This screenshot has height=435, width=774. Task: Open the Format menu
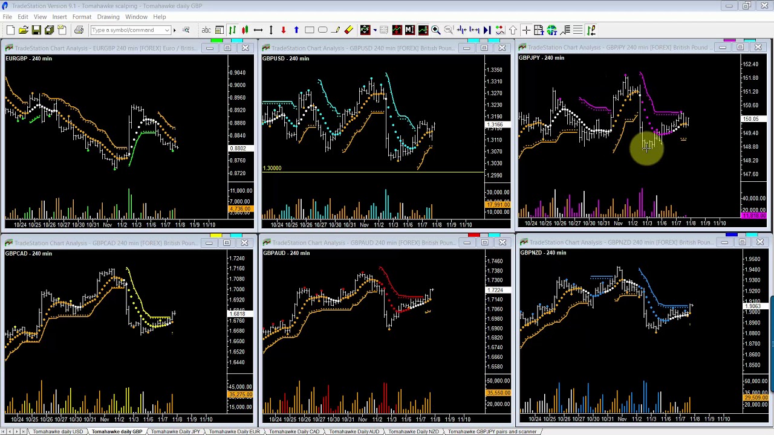pos(82,17)
